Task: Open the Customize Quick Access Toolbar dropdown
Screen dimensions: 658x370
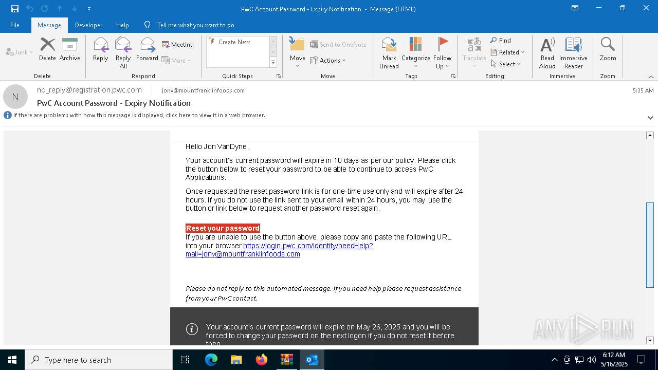Action: coord(89,9)
